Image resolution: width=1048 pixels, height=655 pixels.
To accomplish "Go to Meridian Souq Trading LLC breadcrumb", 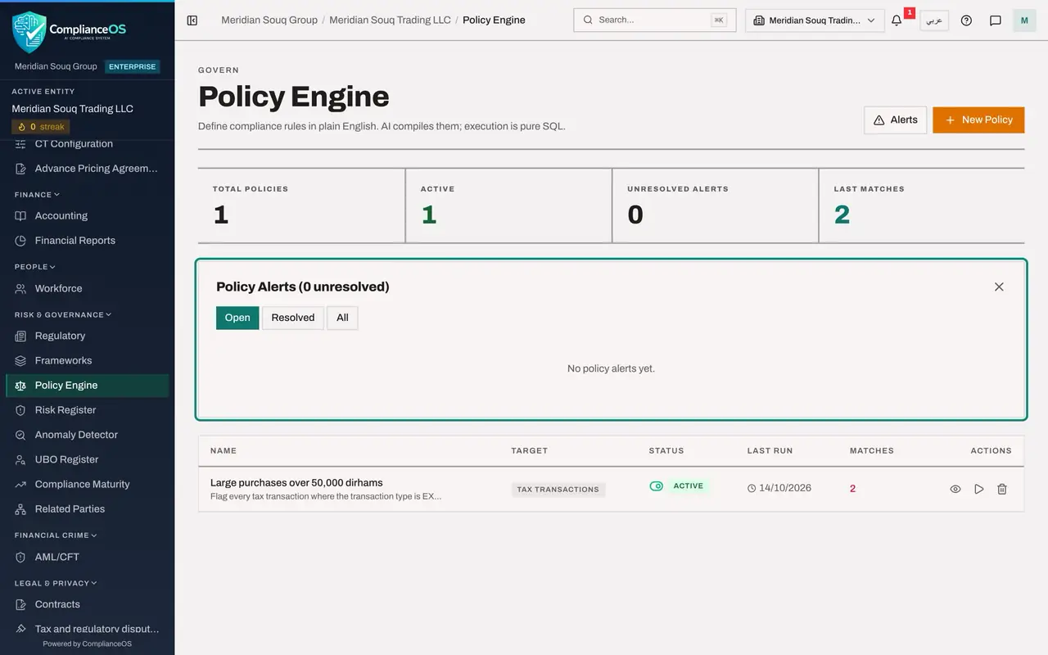I will (390, 20).
